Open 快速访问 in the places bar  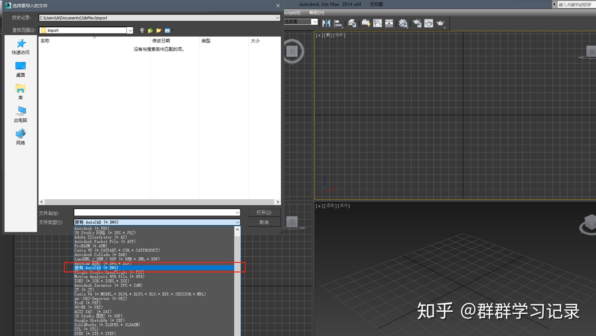(x=20, y=47)
